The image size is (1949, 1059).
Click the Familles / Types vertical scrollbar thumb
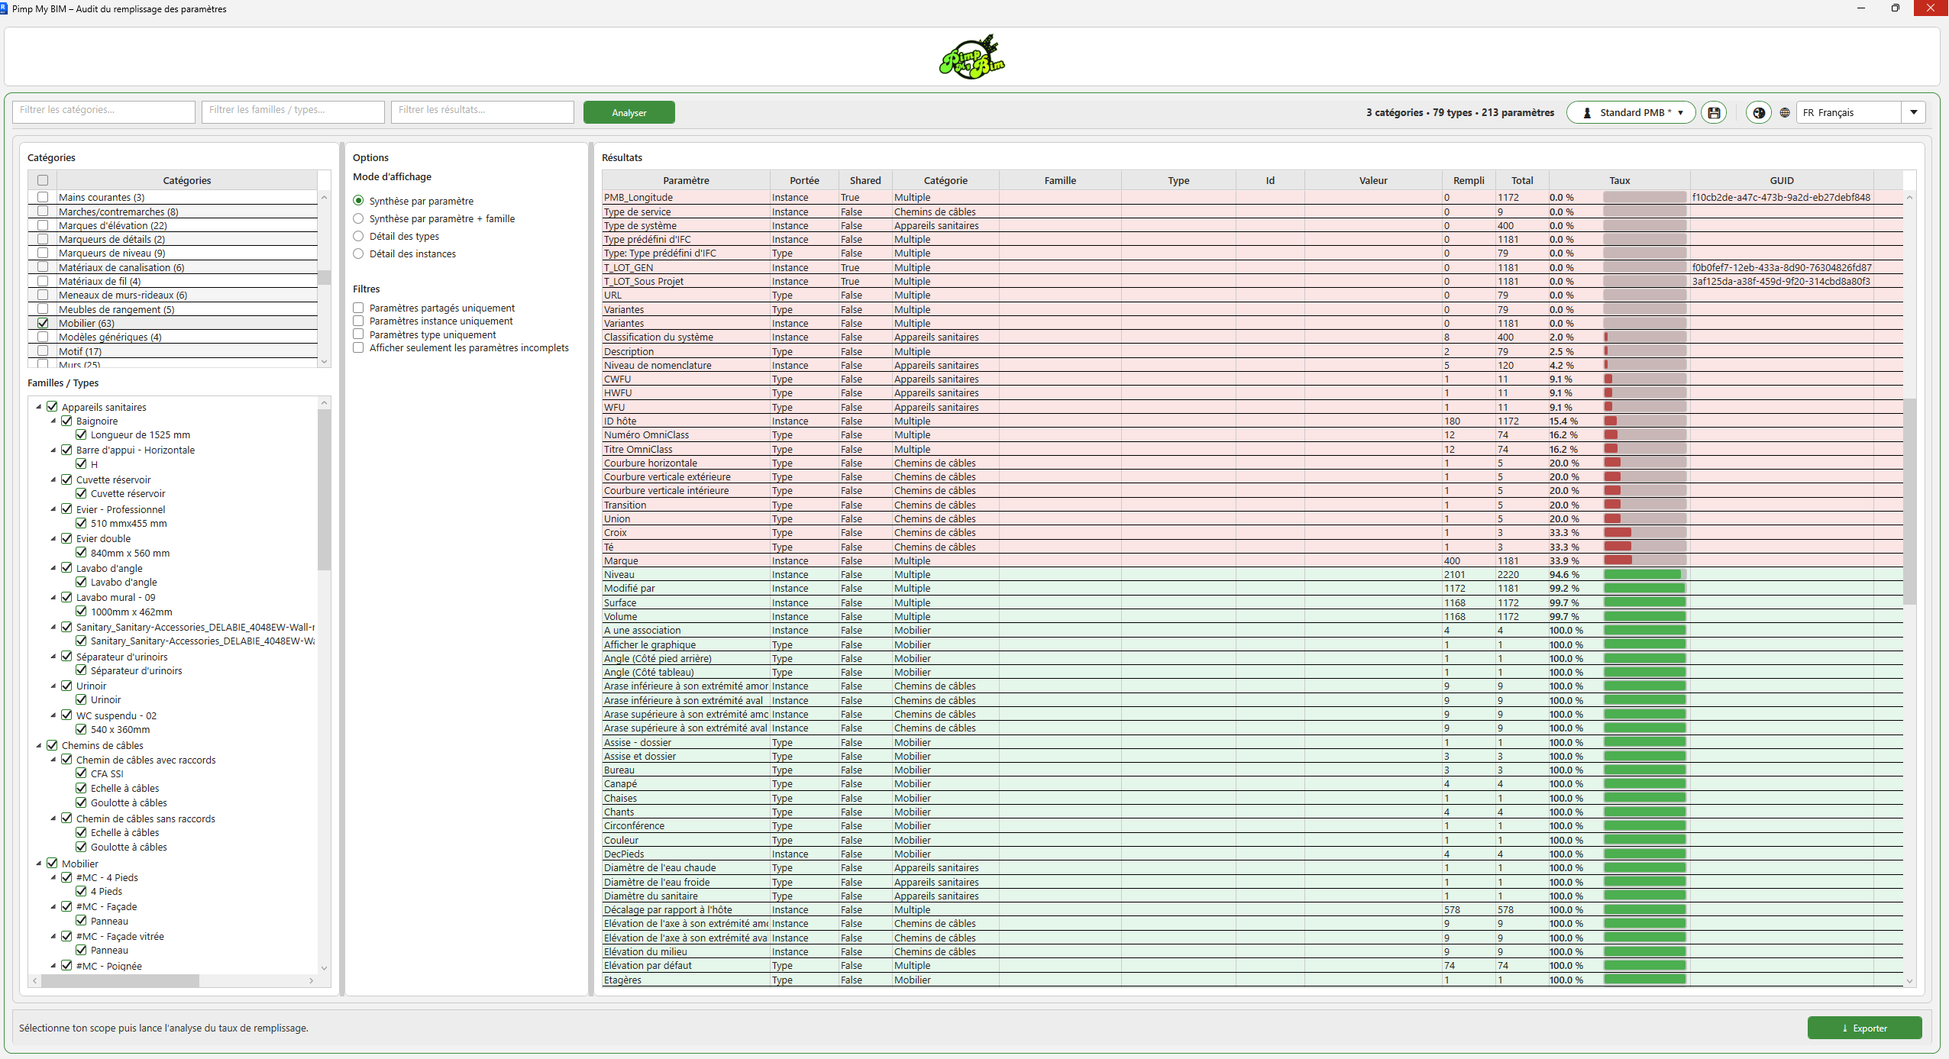324,490
